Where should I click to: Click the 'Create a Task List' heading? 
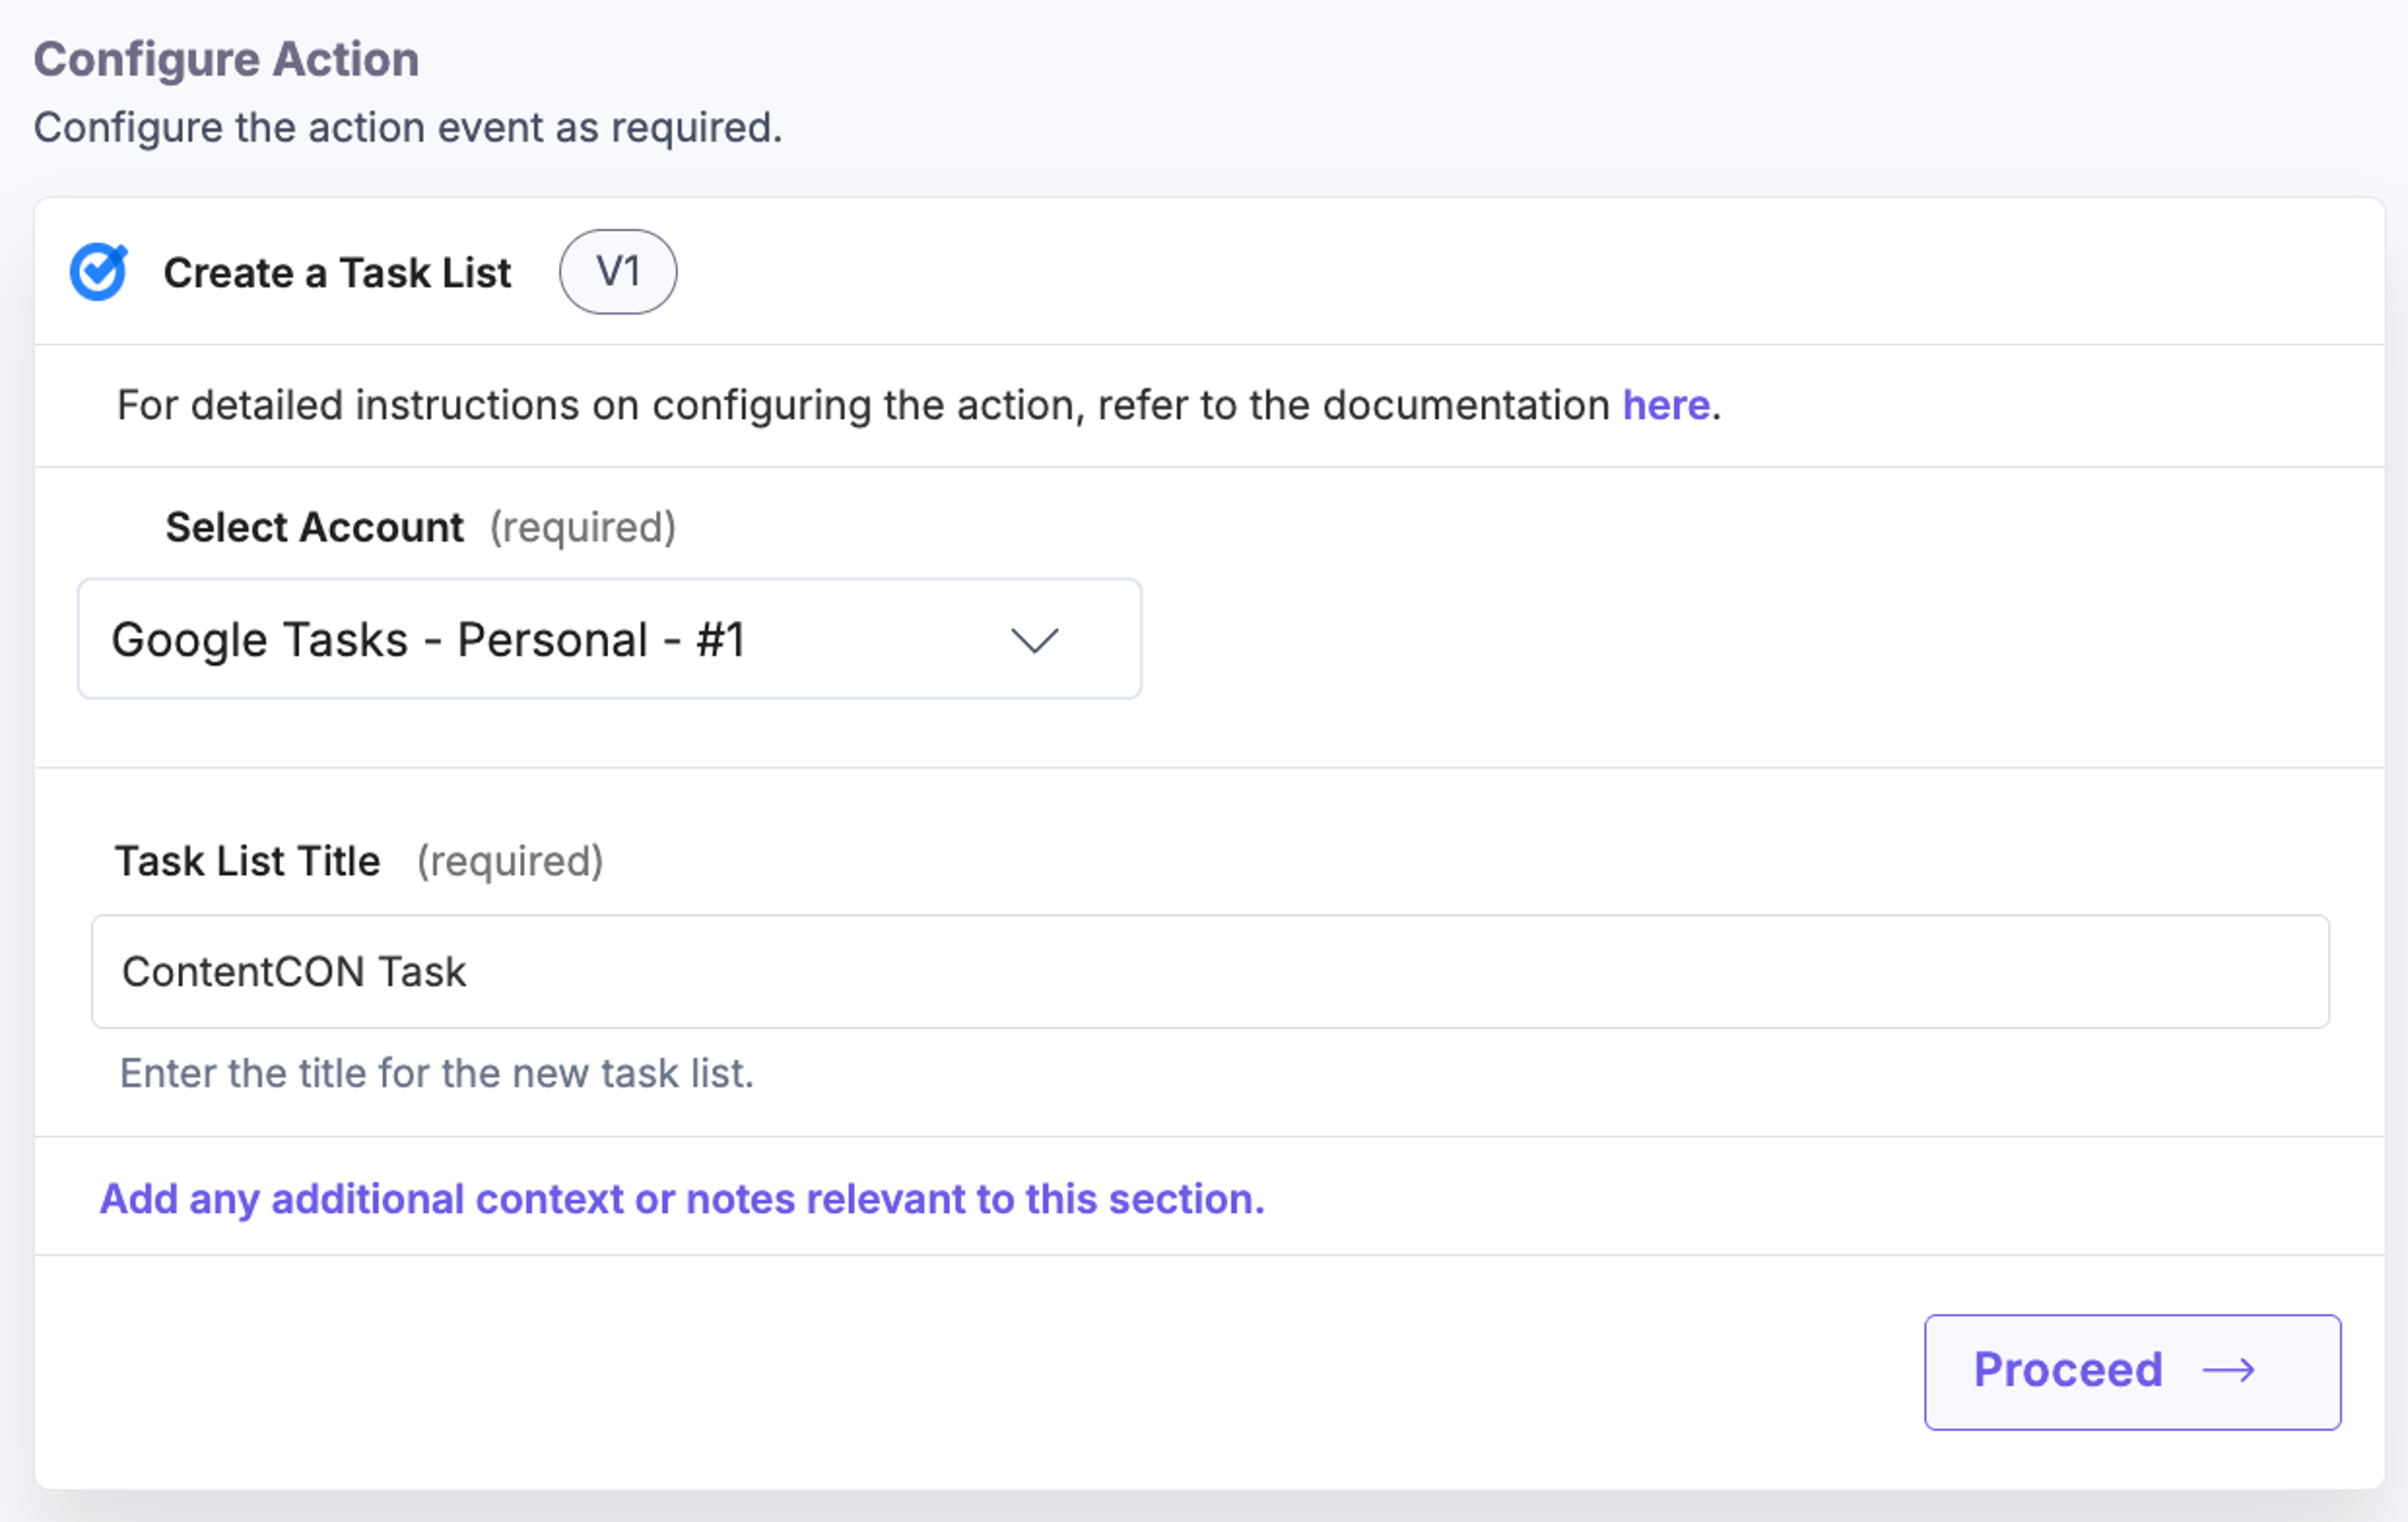coord(337,273)
